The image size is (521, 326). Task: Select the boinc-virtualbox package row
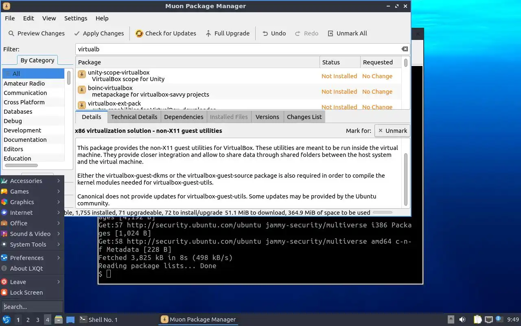pyautogui.click(x=239, y=91)
